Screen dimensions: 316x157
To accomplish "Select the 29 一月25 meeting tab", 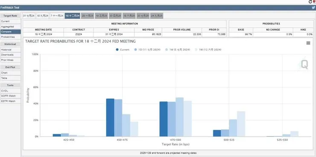I will click(88, 16).
